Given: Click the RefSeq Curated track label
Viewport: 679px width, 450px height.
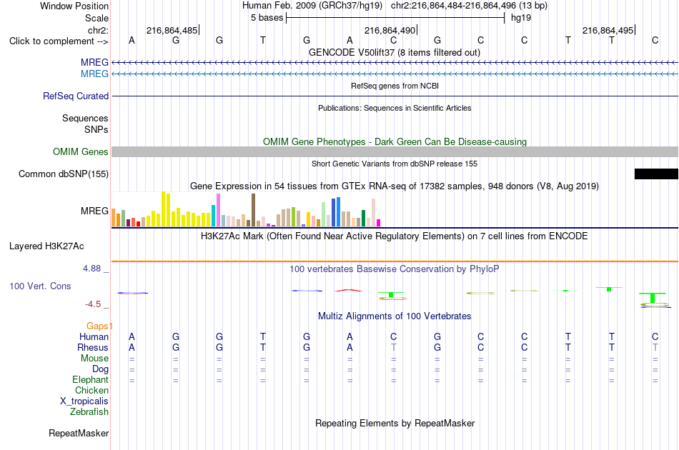Looking at the screenshot, I should click(x=76, y=96).
